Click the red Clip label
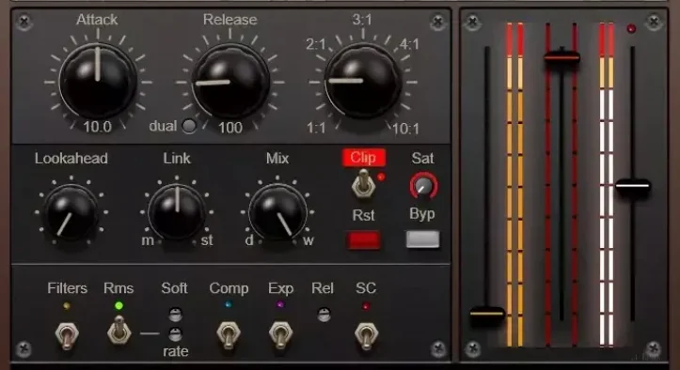This screenshot has width=680, height=370. click(x=363, y=158)
